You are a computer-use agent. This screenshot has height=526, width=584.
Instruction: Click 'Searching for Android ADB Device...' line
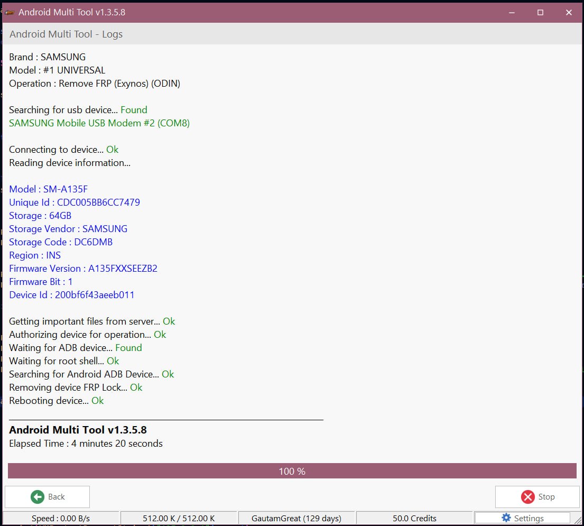[91, 374]
